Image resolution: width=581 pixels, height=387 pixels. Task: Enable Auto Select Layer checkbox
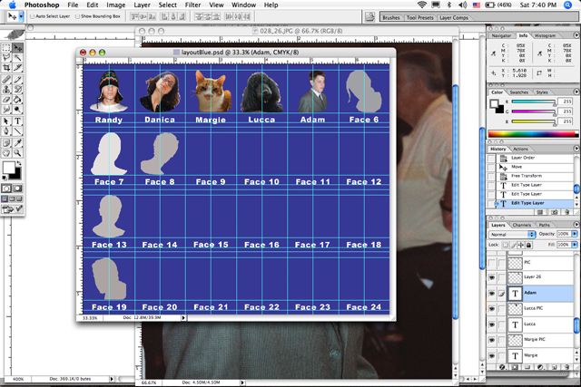[x=33, y=16]
